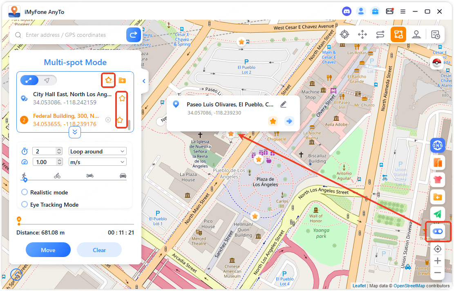
Task: Edit Paseo Luis Olivares location name
Action: [283, 104]
